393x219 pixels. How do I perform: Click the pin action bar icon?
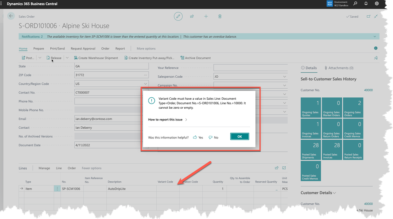[376, 58]
